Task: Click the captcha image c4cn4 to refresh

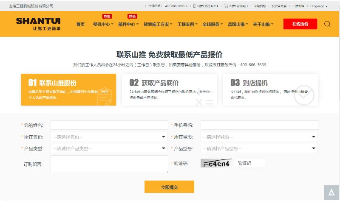Action: pyautogui.click(x=216, y=163)
